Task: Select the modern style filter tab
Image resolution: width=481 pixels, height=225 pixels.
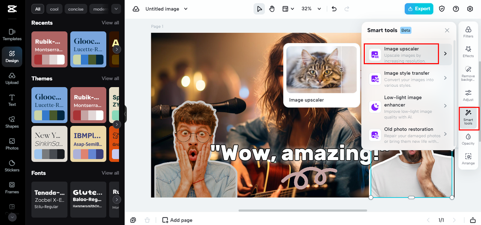Action: point(99,9)
